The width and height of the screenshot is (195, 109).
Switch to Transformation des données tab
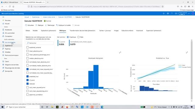point(83,31)
